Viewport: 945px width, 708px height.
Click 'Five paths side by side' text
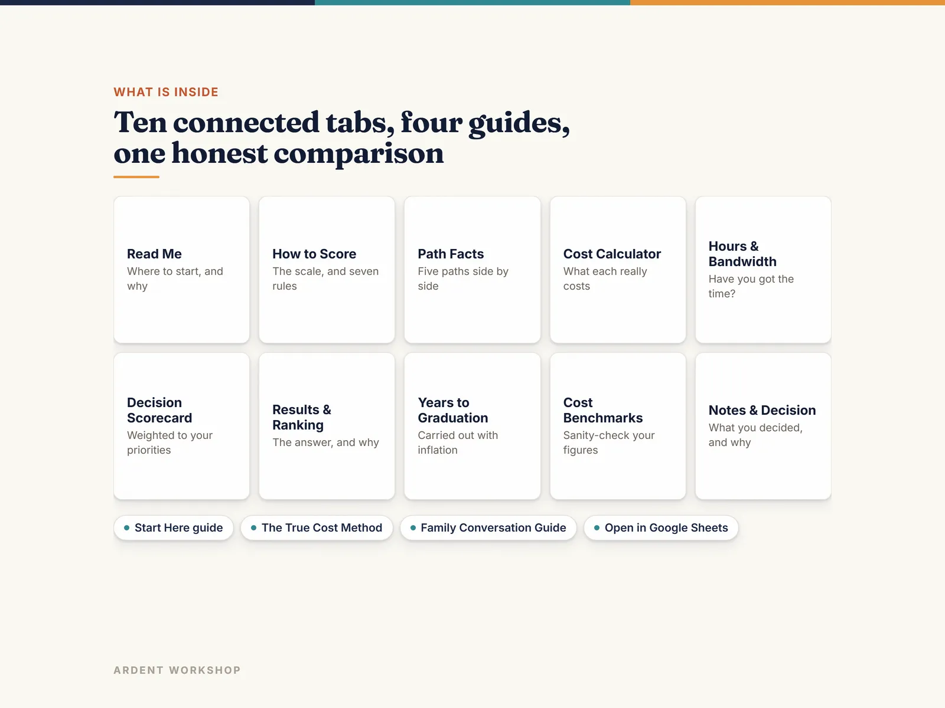click(463, 278)
